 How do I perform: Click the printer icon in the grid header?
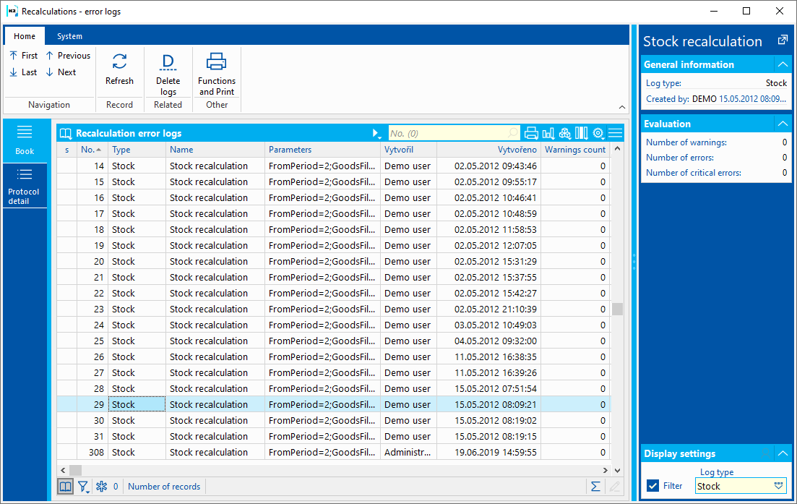point(531,133)
